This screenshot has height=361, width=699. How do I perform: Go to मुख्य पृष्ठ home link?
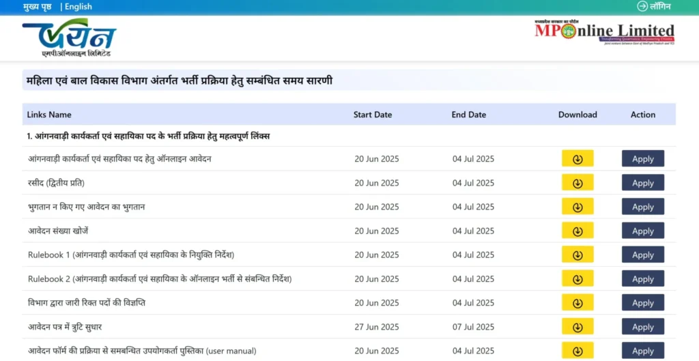37,7
